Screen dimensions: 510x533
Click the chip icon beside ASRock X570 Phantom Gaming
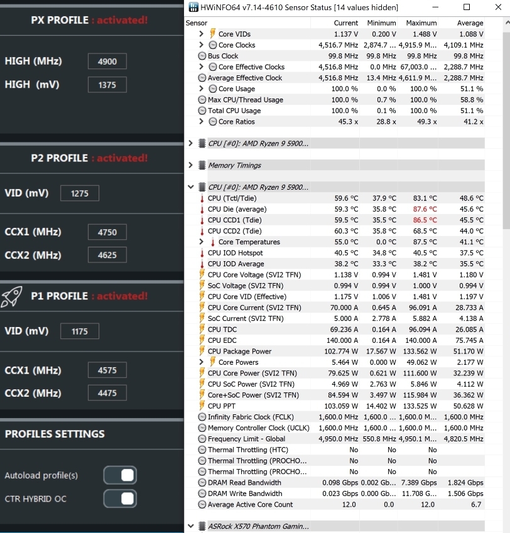pos(202,526)
